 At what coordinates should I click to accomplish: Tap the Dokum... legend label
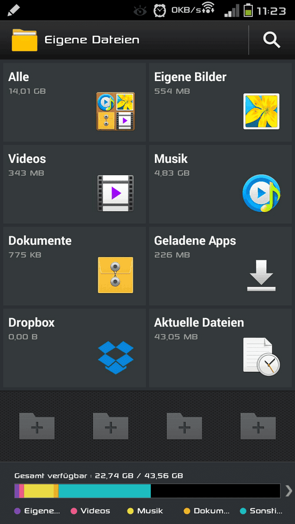[x=212, y=511]
